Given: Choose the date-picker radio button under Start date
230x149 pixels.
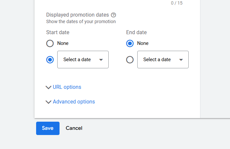Looking at the screenshot, I should [50, 60].
